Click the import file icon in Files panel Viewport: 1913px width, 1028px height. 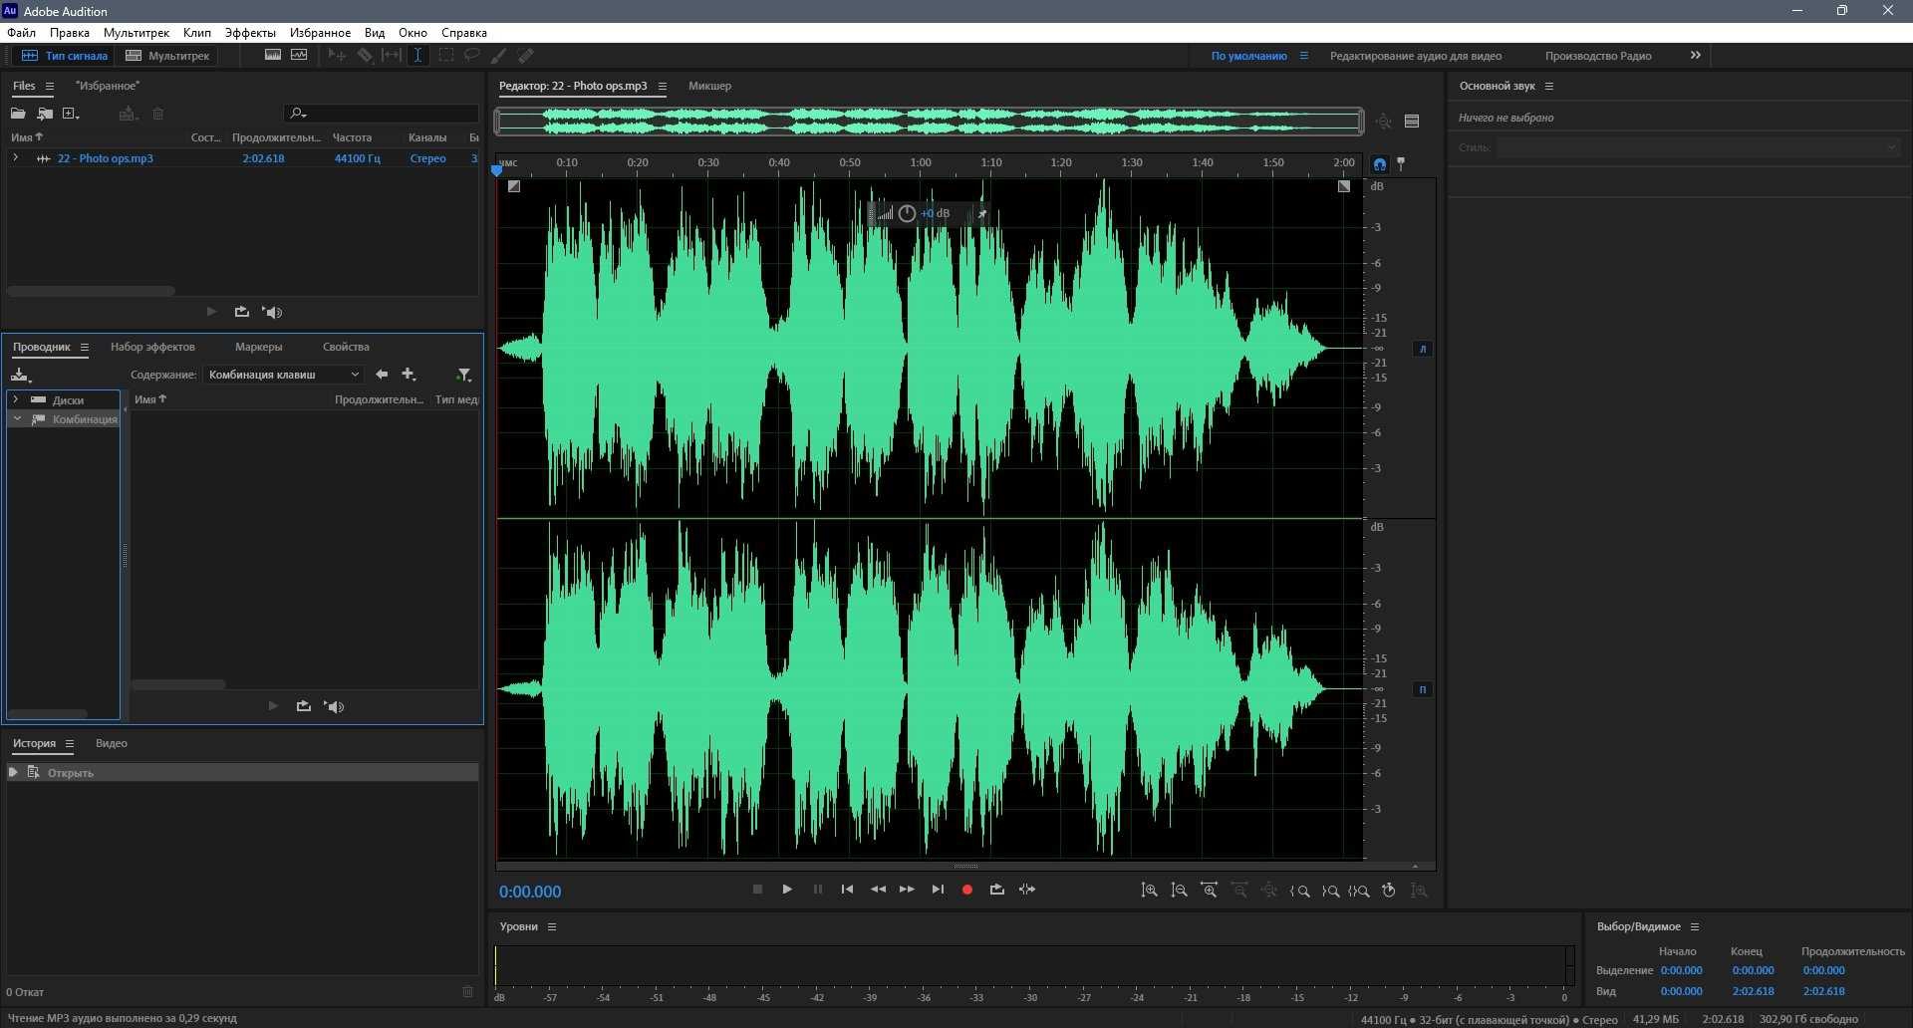pyautogui.click(x=45, y=114)
